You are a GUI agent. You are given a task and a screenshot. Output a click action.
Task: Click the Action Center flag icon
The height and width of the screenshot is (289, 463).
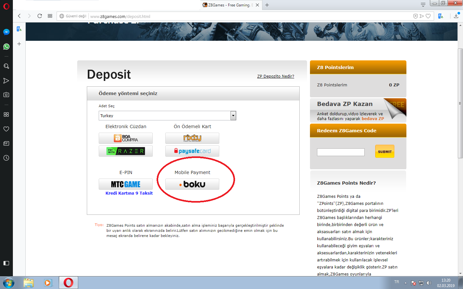[413, 283]
